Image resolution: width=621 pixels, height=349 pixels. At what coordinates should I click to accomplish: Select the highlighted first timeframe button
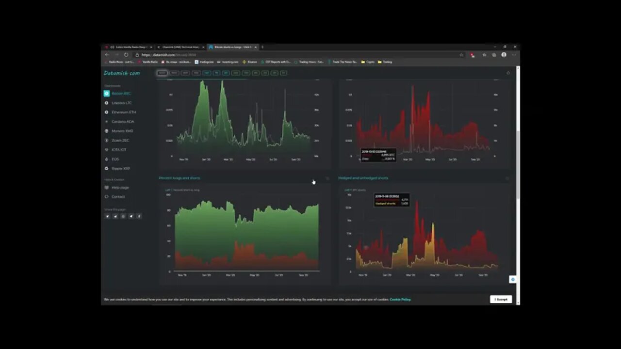pos(162,73)
